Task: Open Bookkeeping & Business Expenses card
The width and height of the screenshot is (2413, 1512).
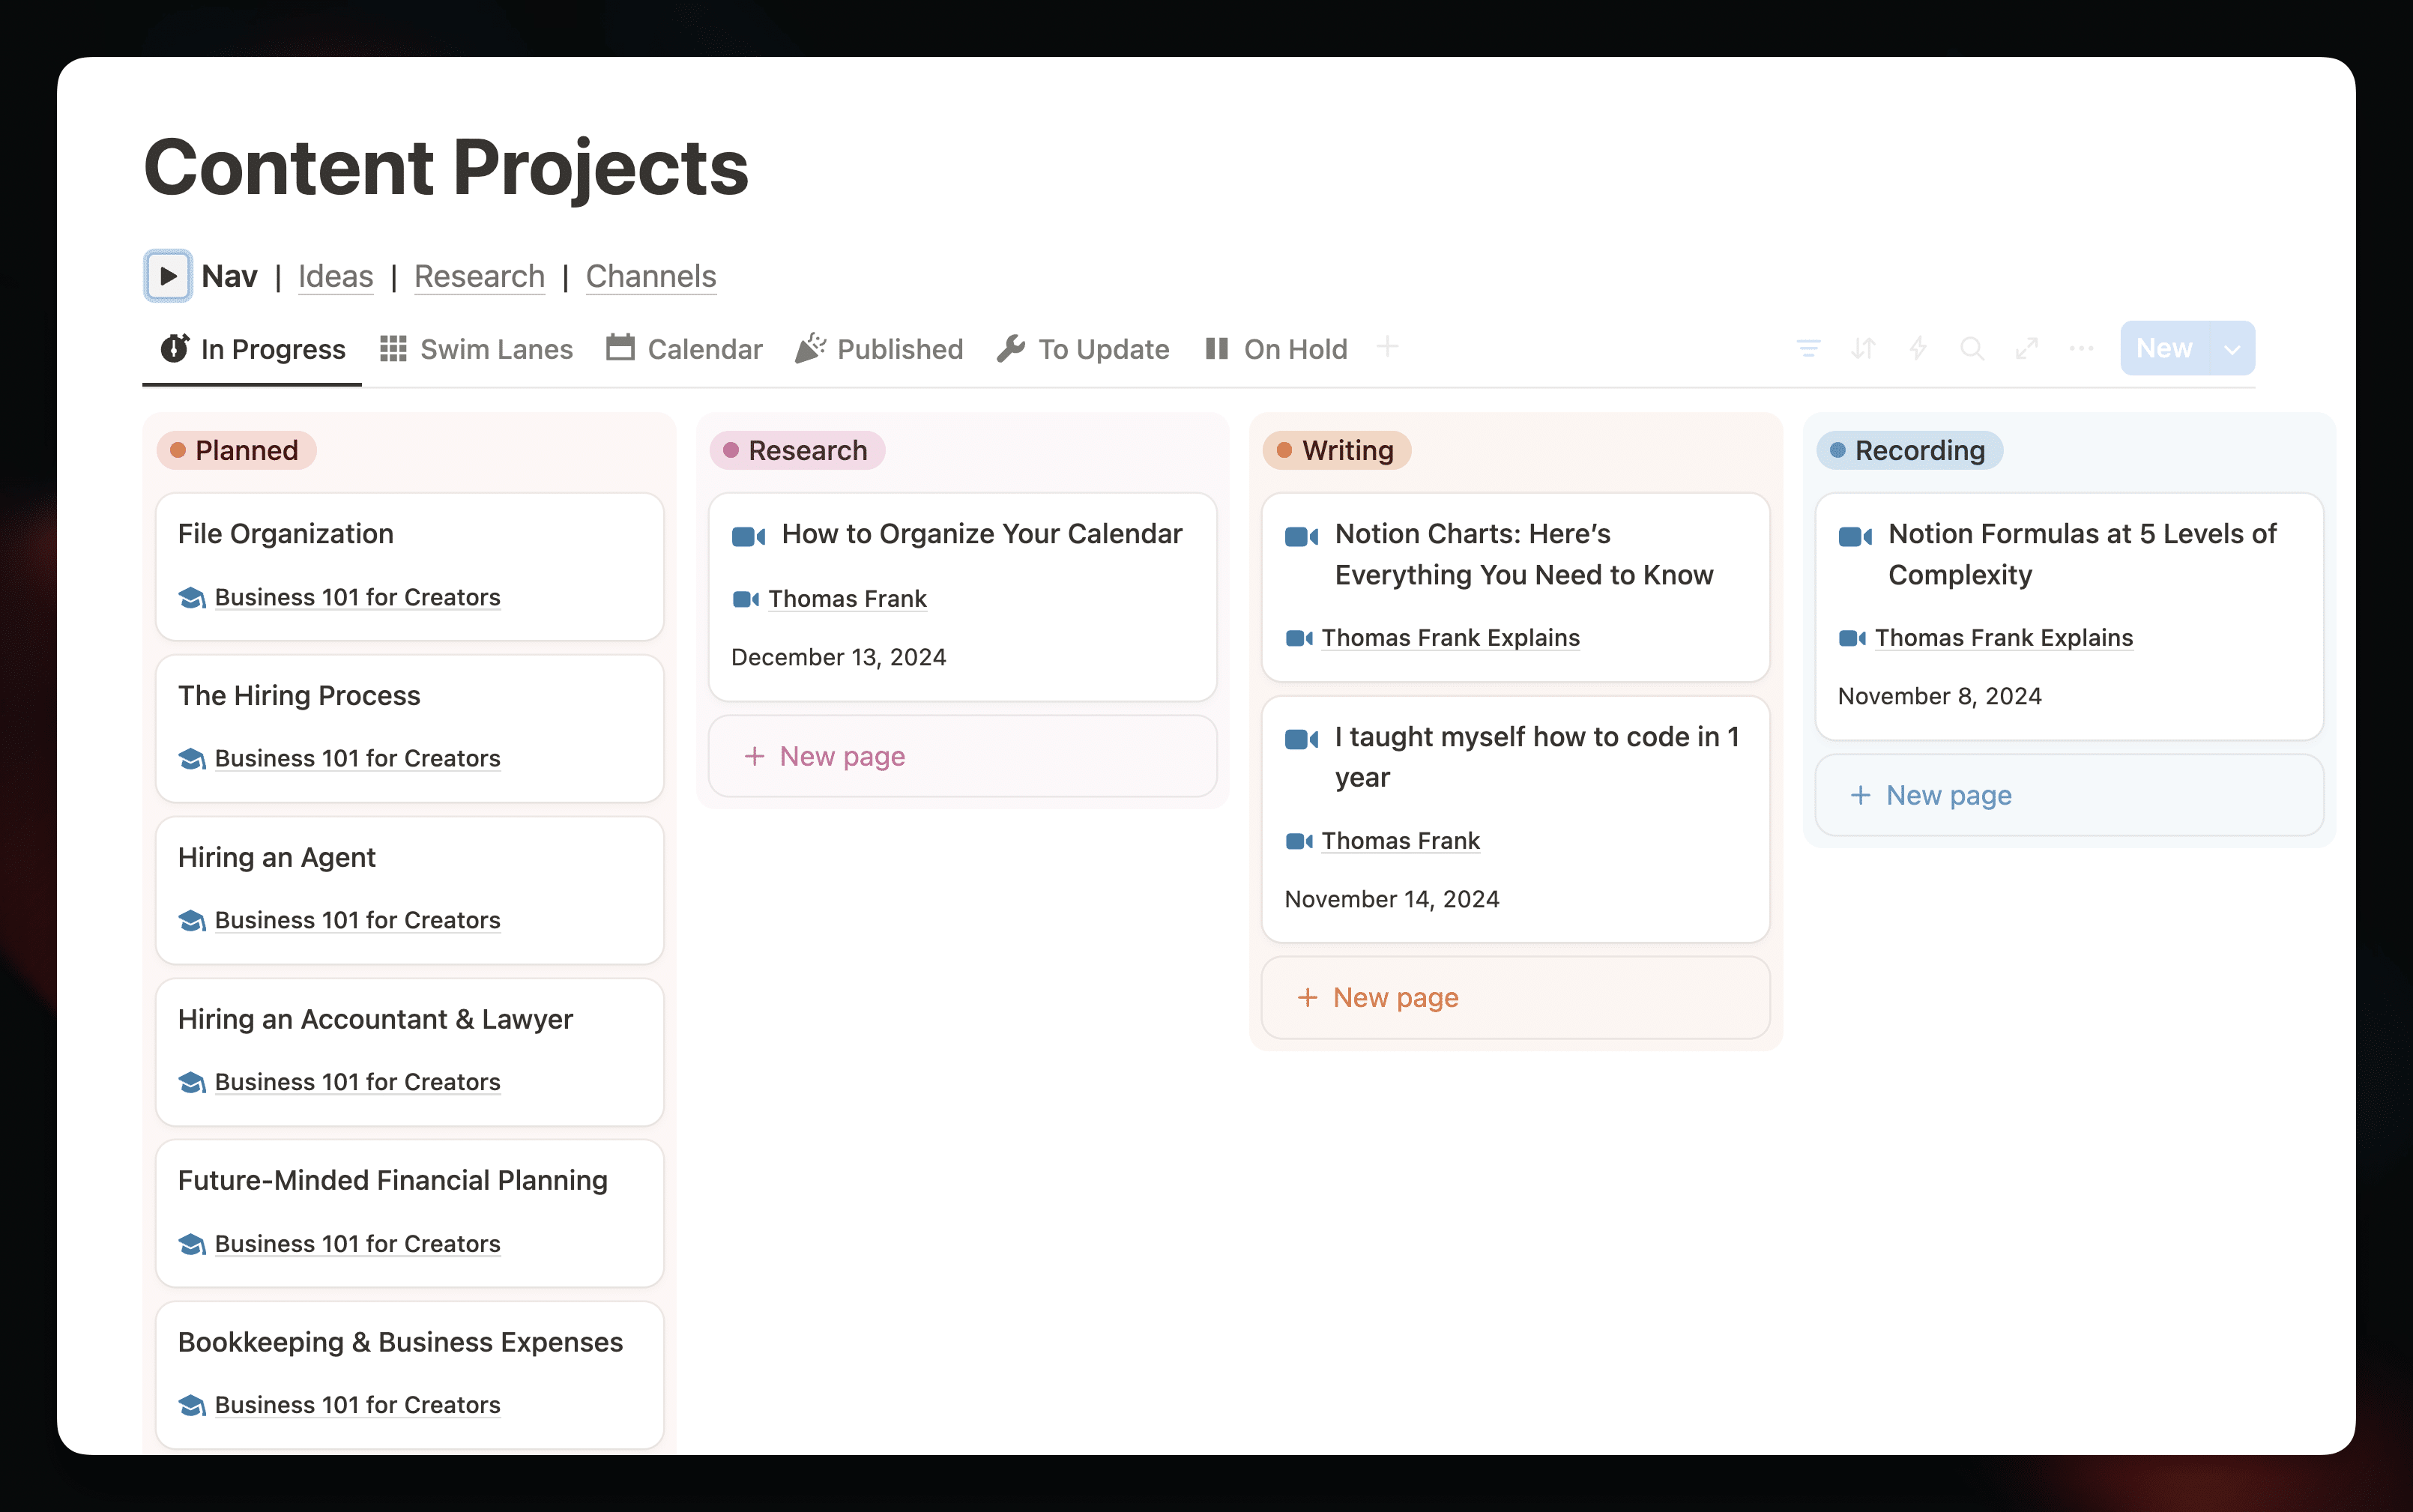Action: (410, 1375)
